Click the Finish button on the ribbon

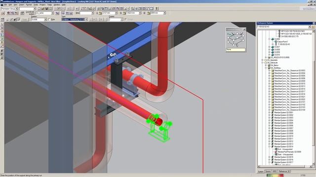[x=25, y=20]
